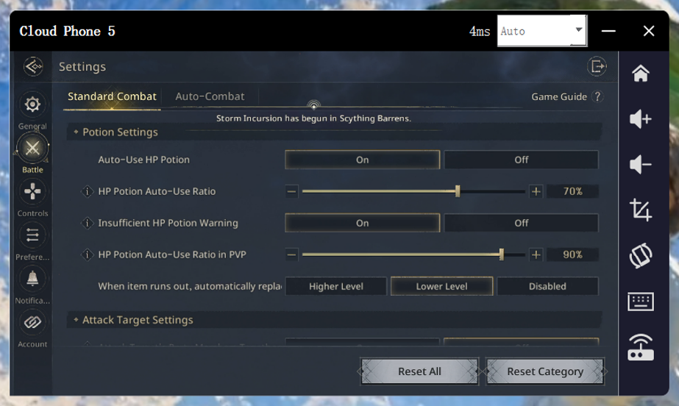Open the Preferences sliders category
Screen dimensions: 679x406
click(32, 235)
